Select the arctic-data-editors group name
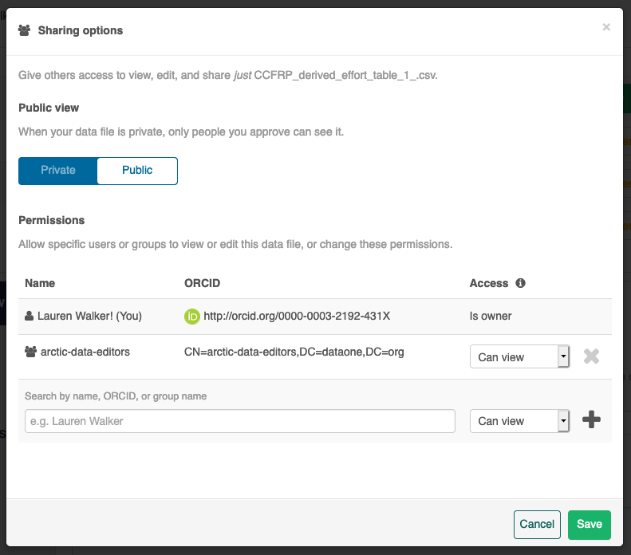The height and width of the screenshot is (555, 631). (x=87, y=352)
